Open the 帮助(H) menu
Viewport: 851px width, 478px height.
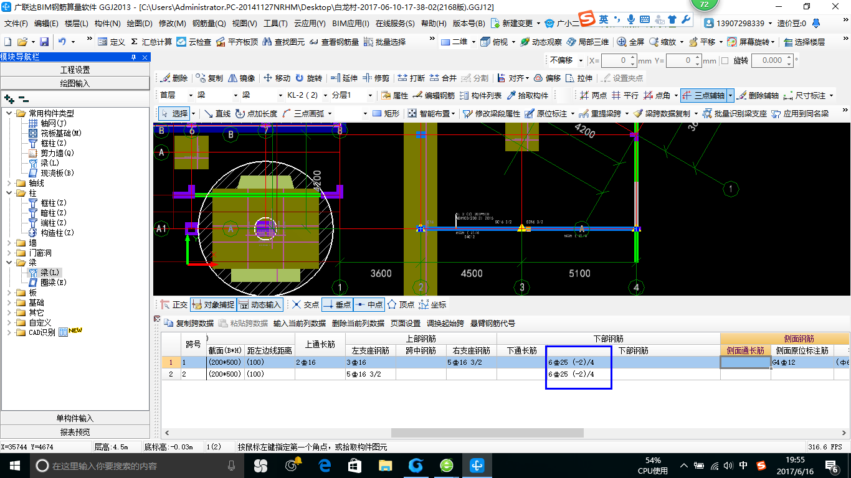coord(434,24)
